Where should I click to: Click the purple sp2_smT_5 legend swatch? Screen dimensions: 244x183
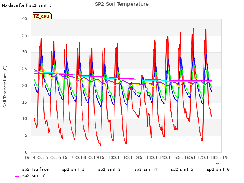click(x=165, y=170)
